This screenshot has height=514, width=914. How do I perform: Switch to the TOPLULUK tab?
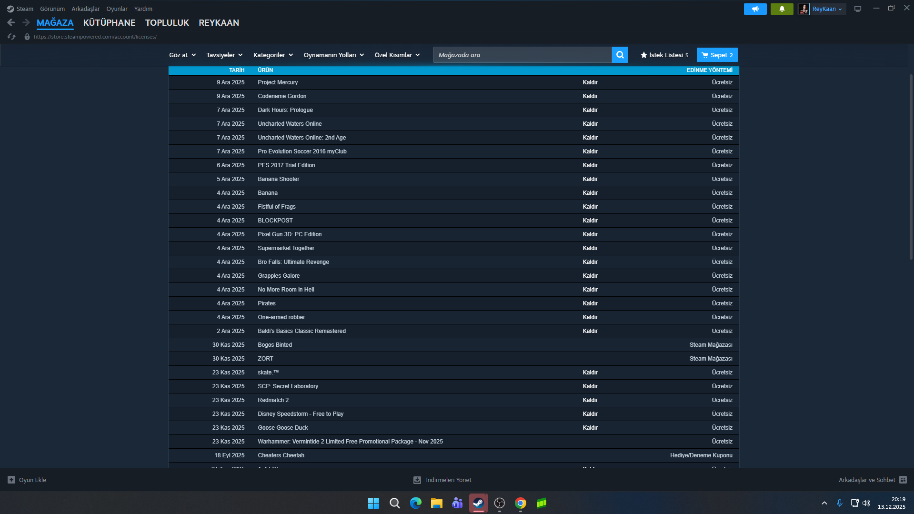point(167,22)
